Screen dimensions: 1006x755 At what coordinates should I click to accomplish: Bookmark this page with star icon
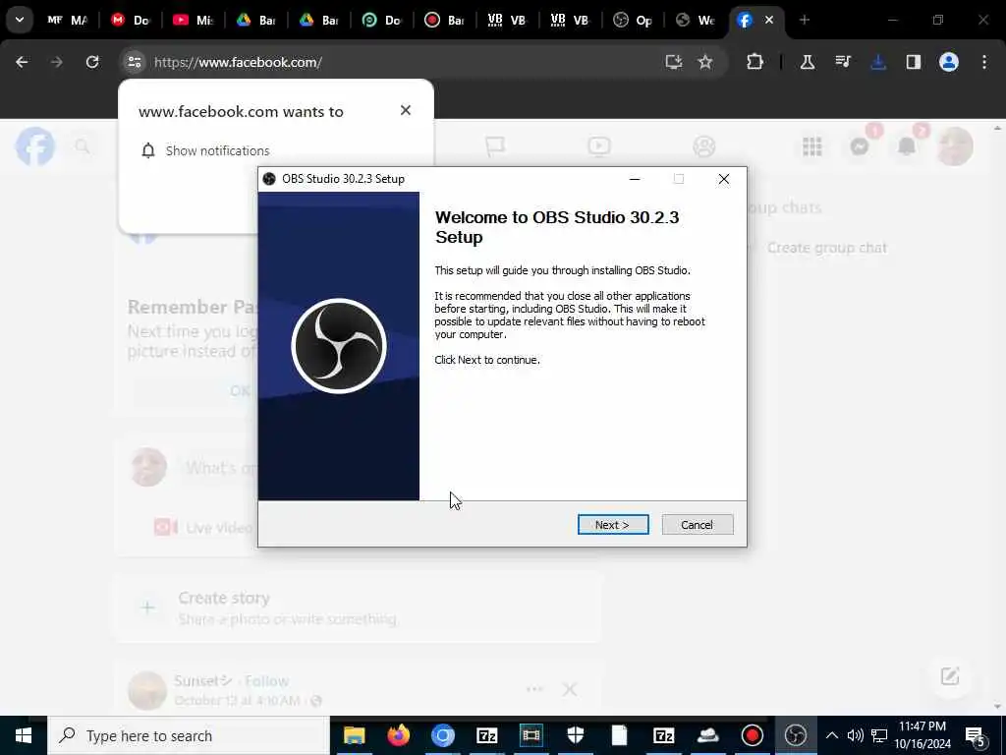705,62
